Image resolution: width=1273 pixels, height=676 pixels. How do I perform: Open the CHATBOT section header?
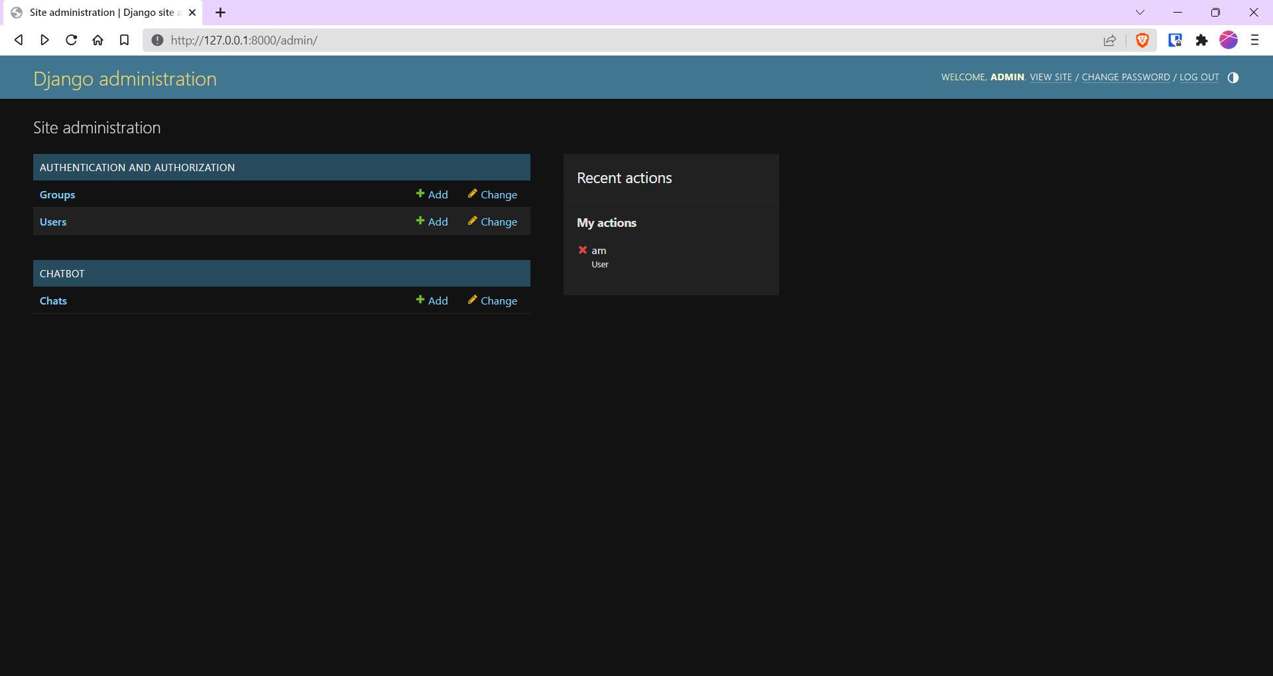click(62, 274)
